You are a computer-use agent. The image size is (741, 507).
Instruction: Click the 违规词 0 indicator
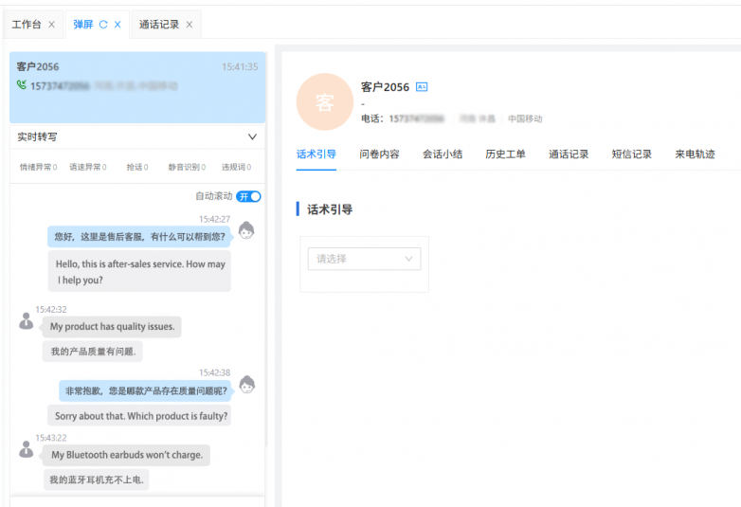point(237,168)
